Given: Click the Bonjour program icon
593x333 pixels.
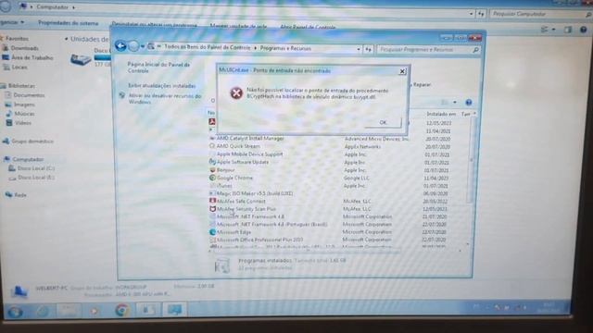Looking at the screenshot, I should [212, 169].
